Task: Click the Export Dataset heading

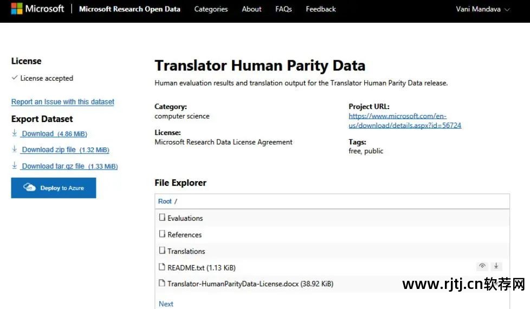Action: pyautogui.click(x=42, y=119)
